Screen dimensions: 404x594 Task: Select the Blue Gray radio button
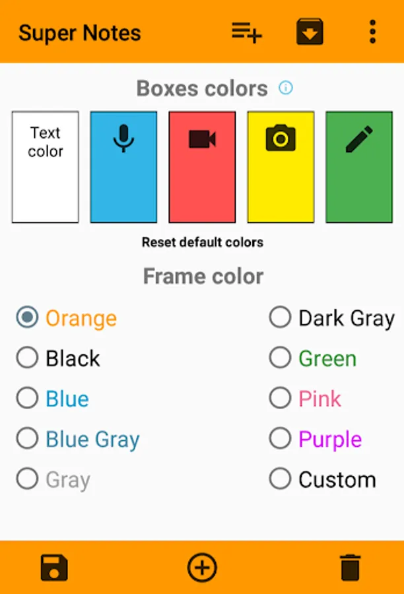(x=27, y=439)
